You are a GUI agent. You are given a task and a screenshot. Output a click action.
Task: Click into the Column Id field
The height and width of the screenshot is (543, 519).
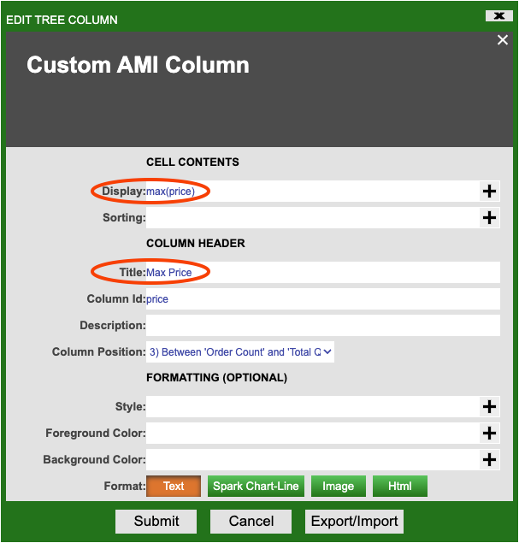click(x=323, y=299)
